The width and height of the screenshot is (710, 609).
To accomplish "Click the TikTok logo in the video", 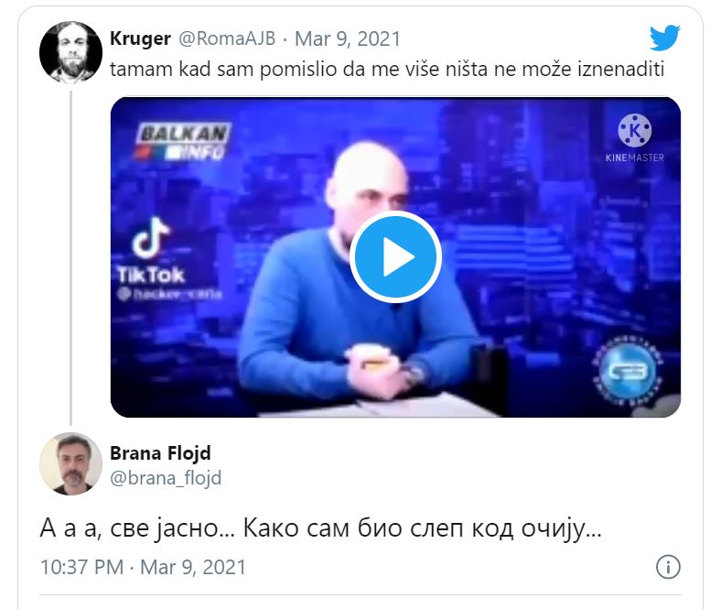I will click(x=151, y=250).
